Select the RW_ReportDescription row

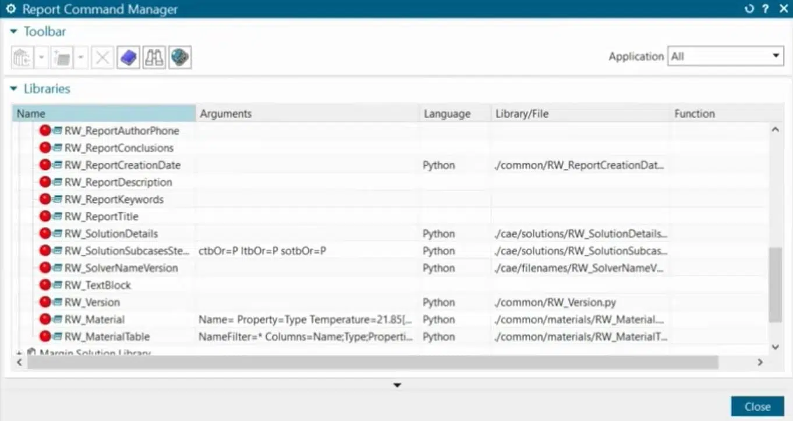point(391,182)
